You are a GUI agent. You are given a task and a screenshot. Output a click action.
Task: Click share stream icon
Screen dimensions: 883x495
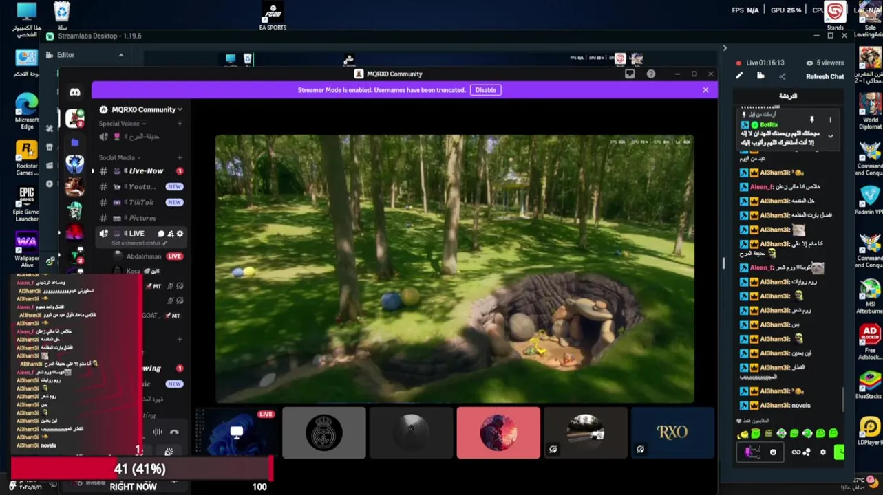(782, 76)
